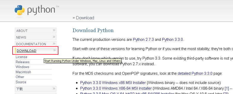Follow the Python 3.3.0 version link
The width and height of the screenshot is (233, 94).
click(x=173, y=40)
